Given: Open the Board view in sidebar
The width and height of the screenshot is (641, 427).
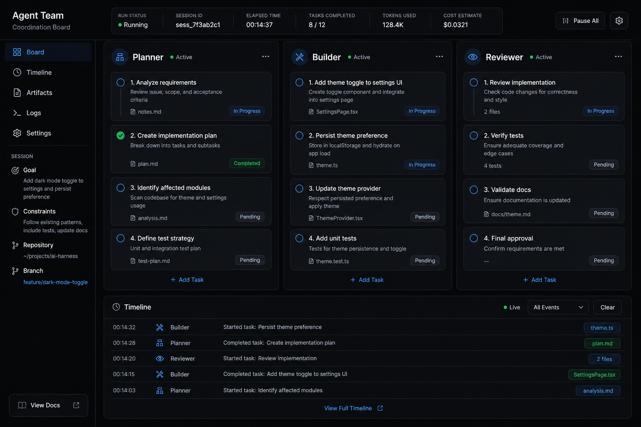Looking at the screenshot, I should point(48,52).
